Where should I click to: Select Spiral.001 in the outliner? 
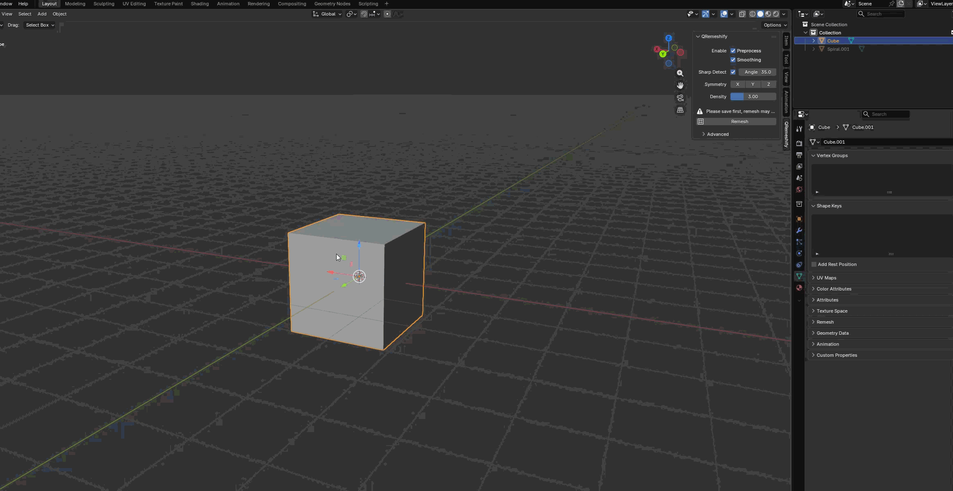click(x=838, y=49)
